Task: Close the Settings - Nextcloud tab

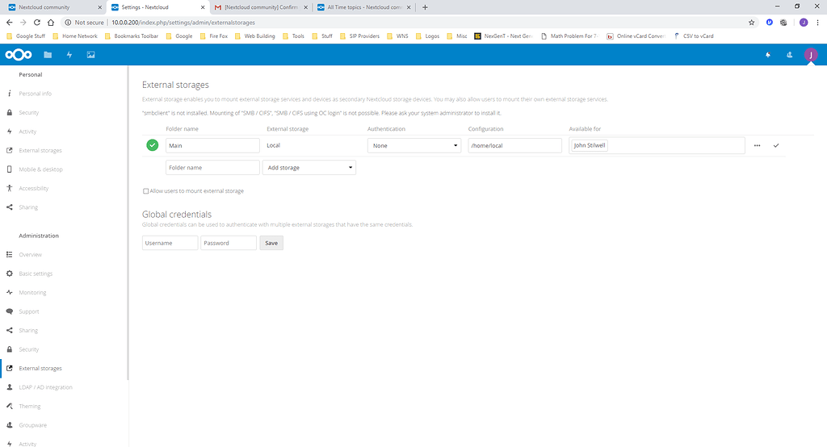Action: [x=203, y=7]
